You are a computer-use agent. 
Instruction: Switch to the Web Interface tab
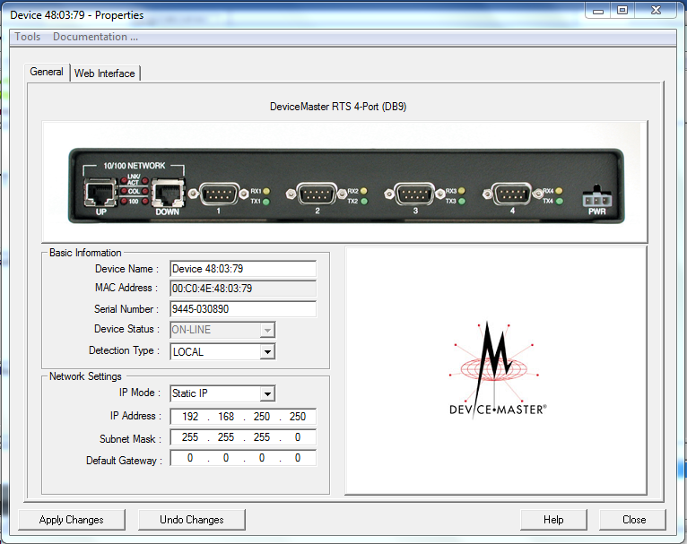pyautogui.click(x=105, y=73)
